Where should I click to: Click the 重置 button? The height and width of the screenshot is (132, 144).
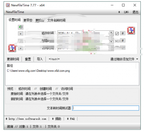click(28, 59)
